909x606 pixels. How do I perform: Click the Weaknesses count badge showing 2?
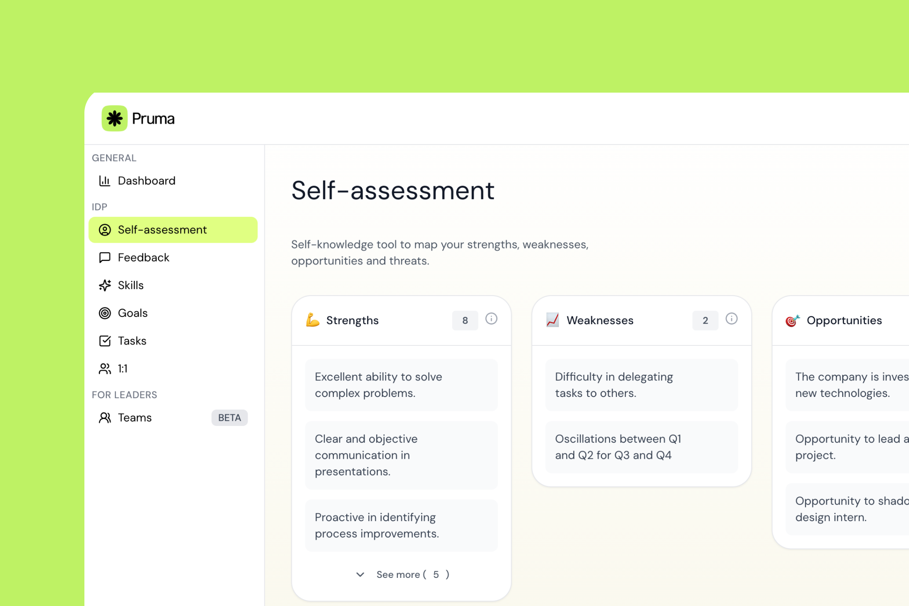point(705,320)
